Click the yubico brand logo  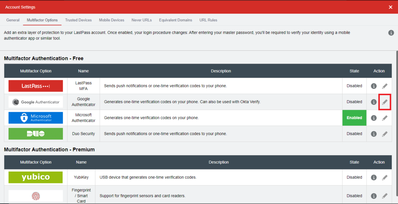point(35,177)
